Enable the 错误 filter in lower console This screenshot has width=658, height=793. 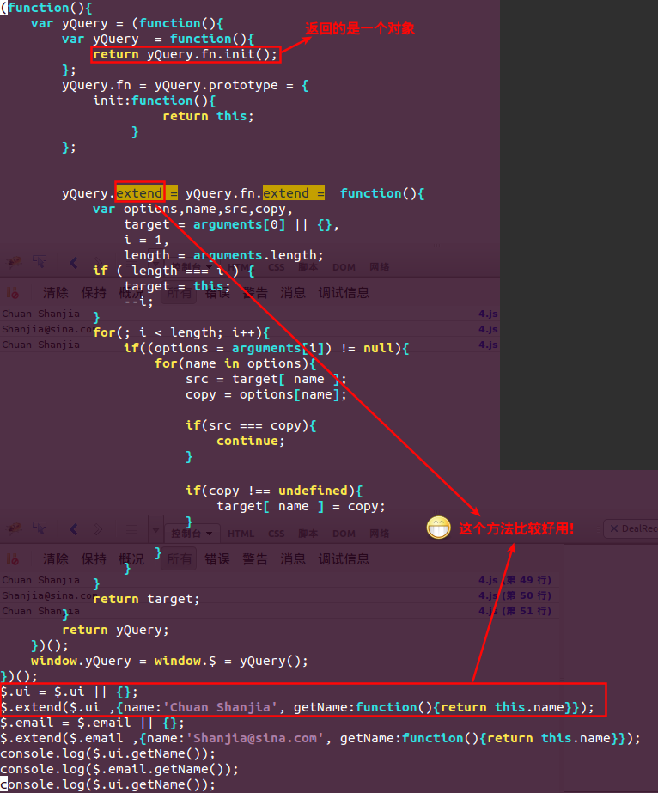(217, 558)
